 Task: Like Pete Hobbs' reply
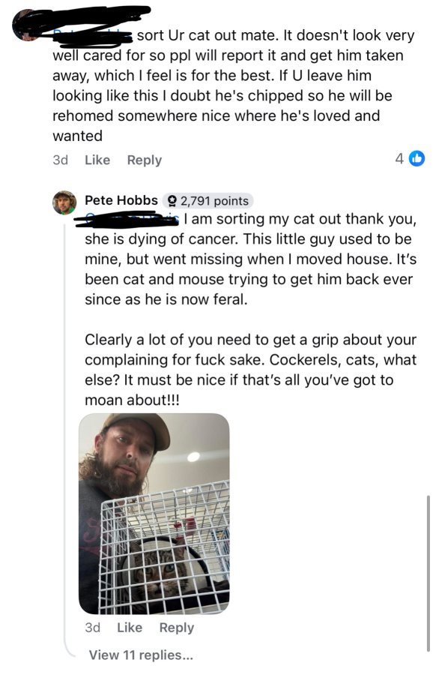tap(130, 627)
